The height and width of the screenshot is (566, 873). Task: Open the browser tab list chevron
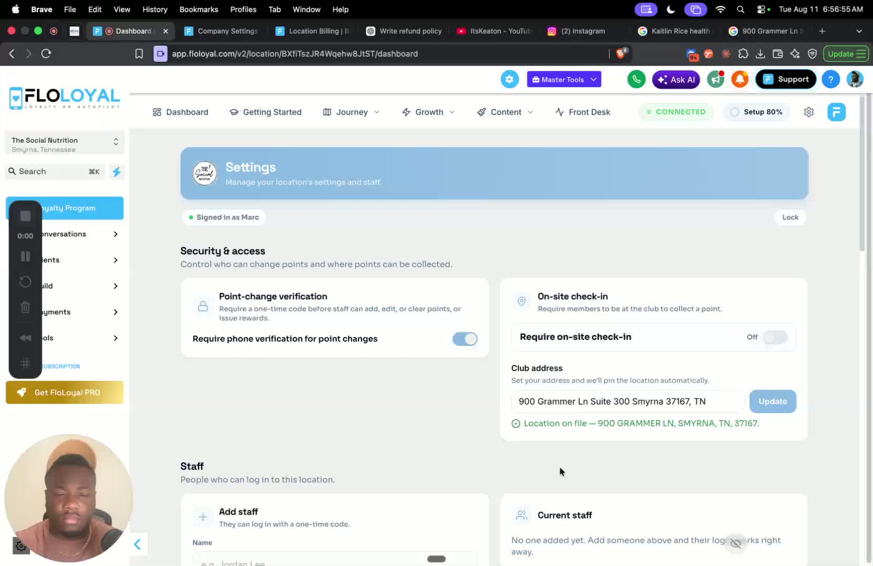tap(859, 31)
